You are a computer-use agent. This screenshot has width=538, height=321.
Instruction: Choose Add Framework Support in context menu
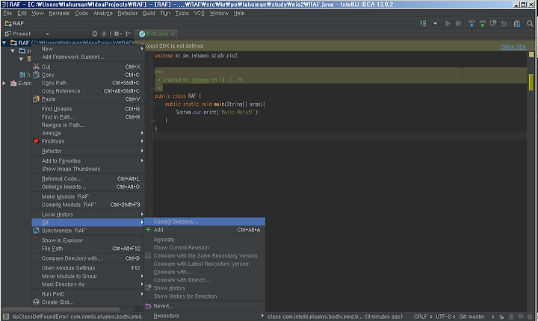tap(88, 57)
